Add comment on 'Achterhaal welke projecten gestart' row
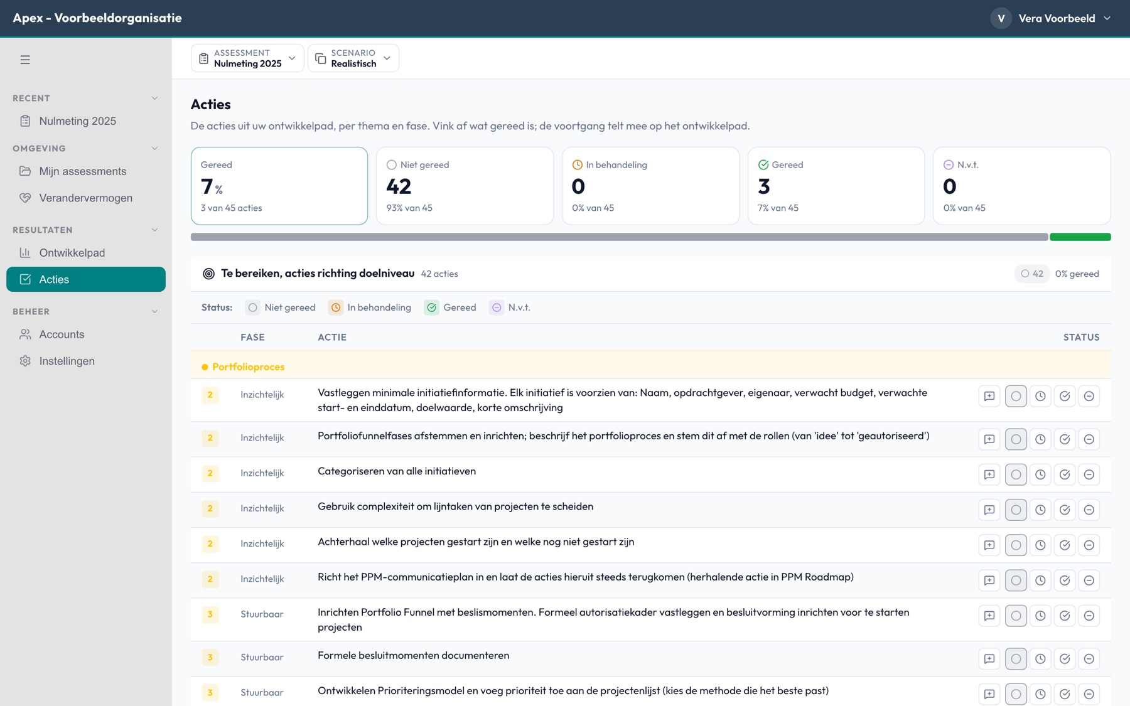 point(989,545)
